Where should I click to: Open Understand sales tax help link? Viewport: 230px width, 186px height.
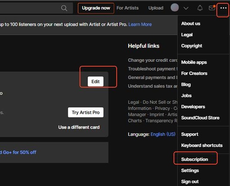[x=153, y=86]
